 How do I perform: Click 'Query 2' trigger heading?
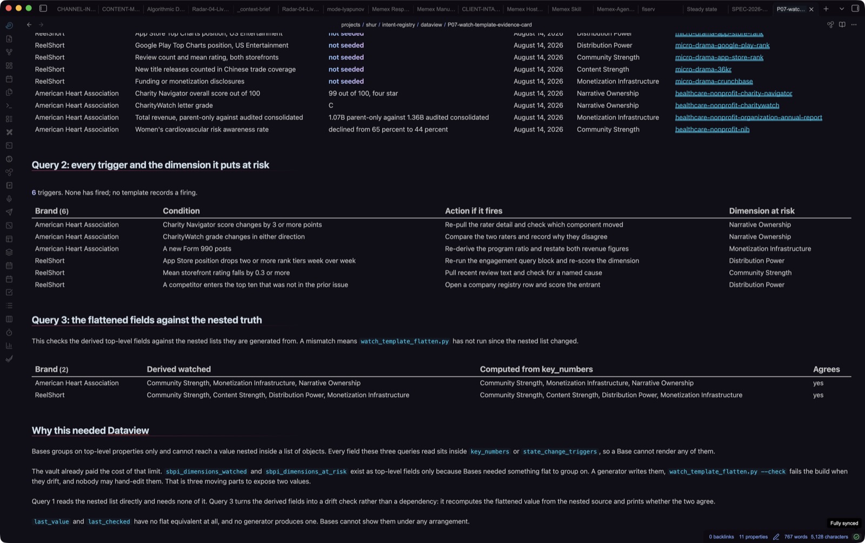click(x=150, y=165)
